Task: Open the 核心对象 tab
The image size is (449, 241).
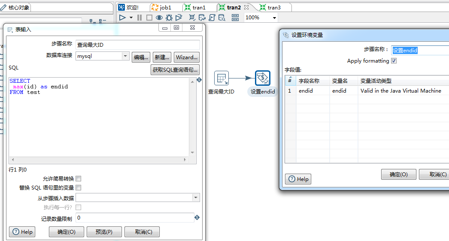Action: click(15, 7)
